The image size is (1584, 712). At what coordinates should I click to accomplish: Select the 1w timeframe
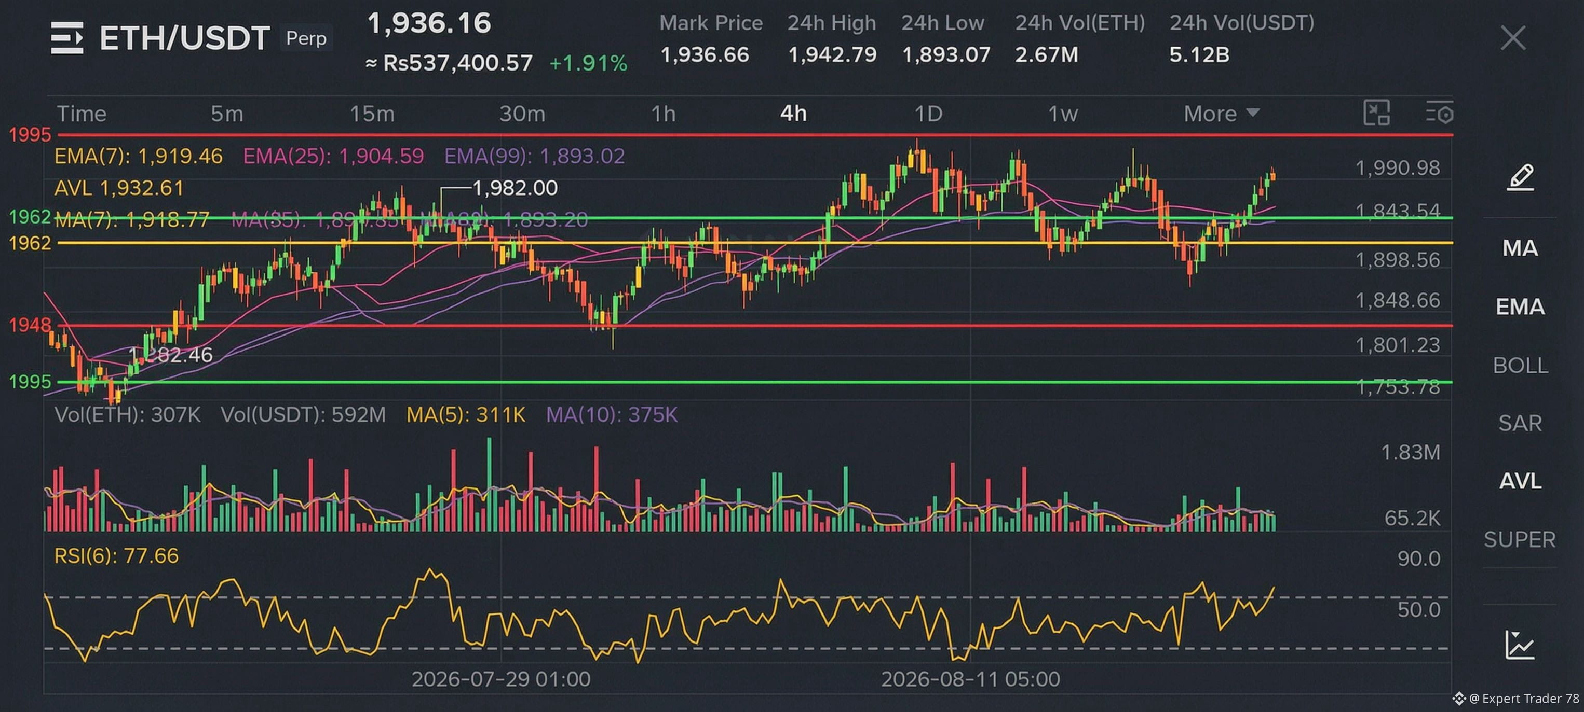click(x=1063, y=114)
